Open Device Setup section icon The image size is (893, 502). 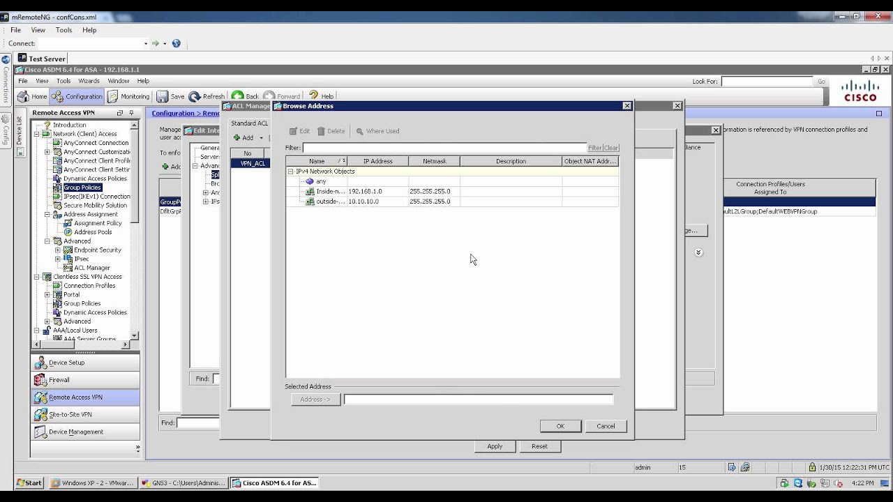pos(40,363)
